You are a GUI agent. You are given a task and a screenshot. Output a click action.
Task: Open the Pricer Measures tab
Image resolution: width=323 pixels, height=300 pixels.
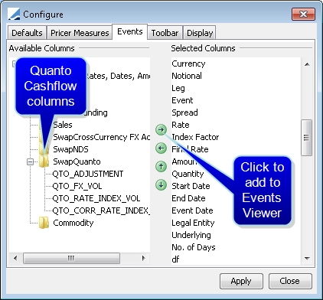click(80, 33)
